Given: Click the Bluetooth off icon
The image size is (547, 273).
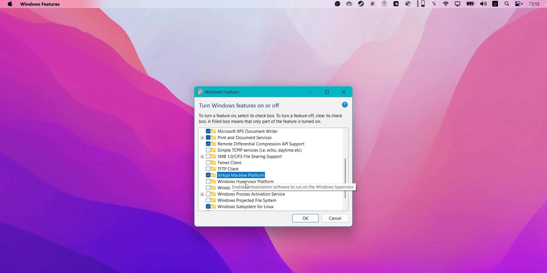Looking at the screenshot, I should [434, 4].
